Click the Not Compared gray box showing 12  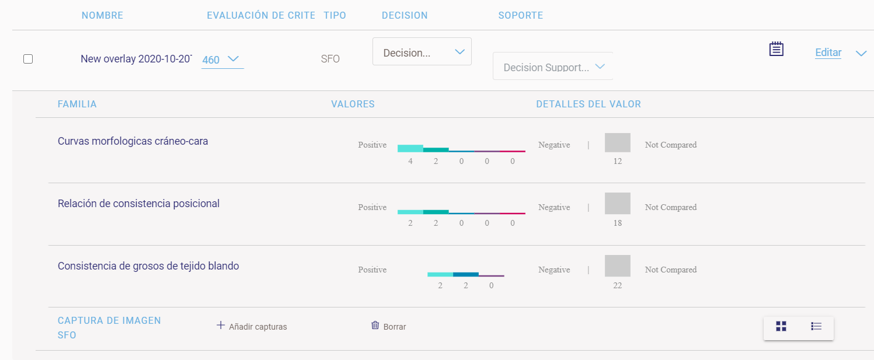coord(618,143)
